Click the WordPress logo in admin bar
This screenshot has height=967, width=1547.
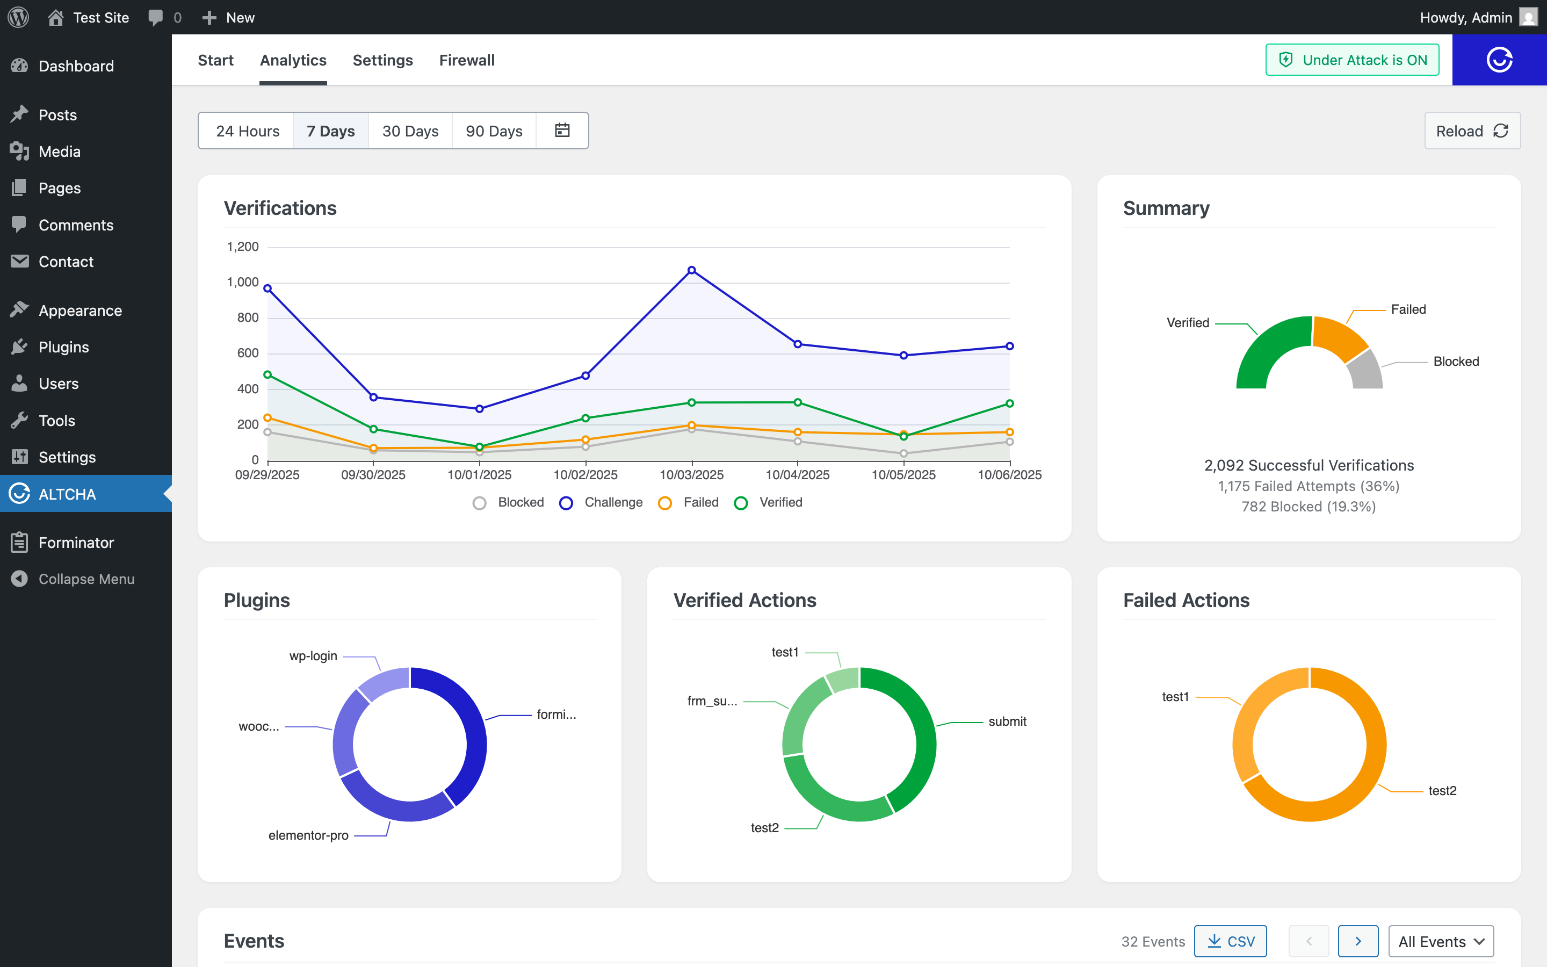pyautogui.click(x=17, y=17)
